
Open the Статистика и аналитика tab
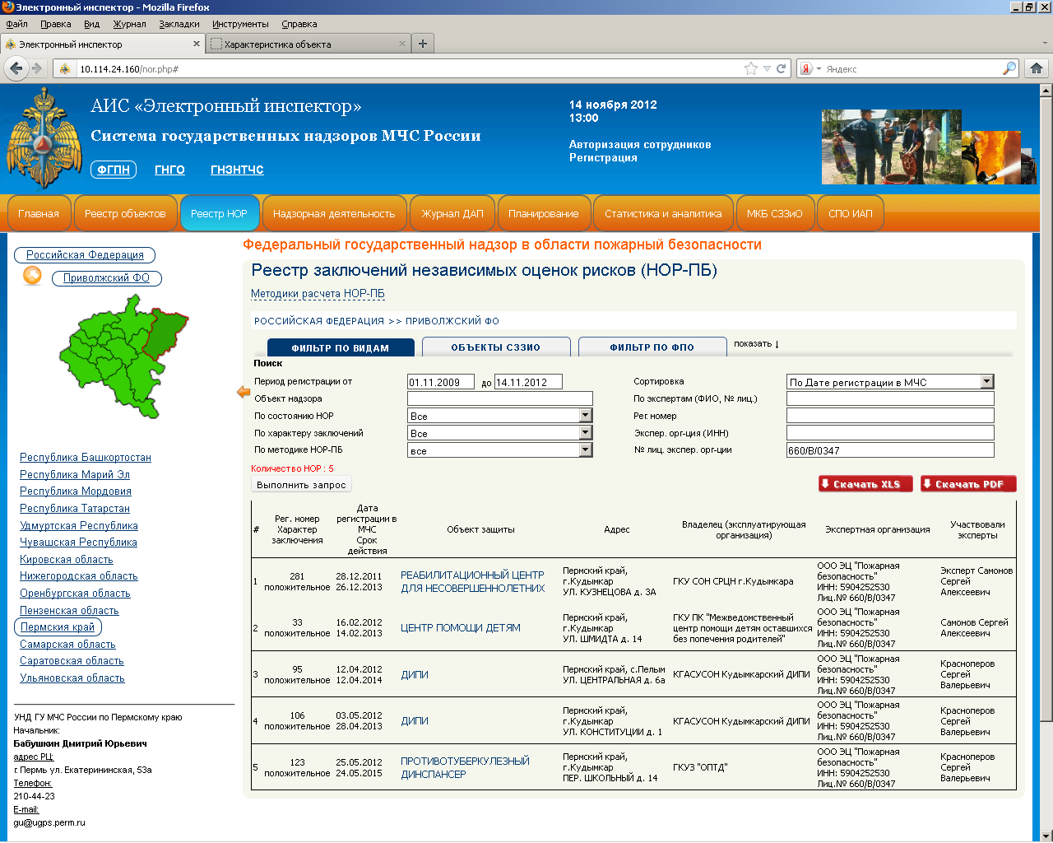663,213
